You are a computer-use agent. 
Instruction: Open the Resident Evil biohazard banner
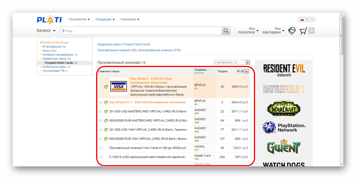(x=284, y=70)
